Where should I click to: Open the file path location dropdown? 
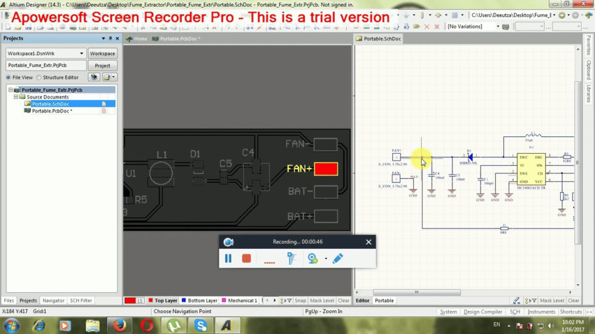coord(554,15)
